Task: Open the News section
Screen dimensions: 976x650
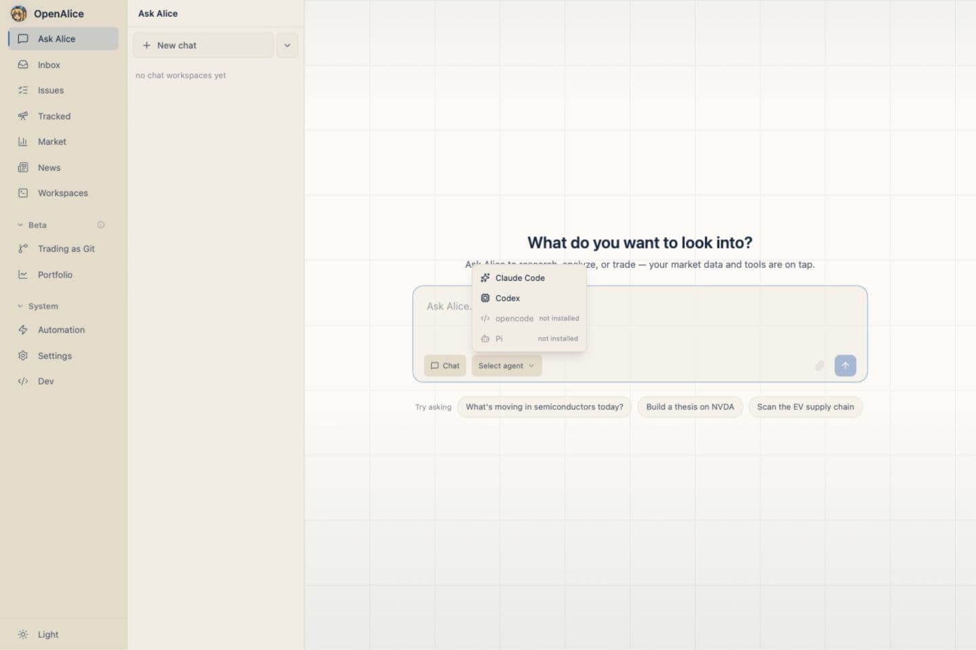Action: 64,167
